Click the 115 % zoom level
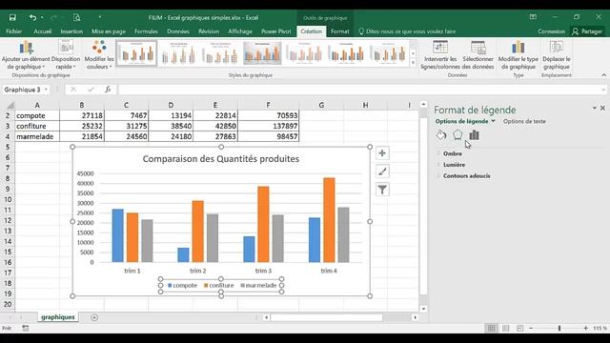This screenshot has height=343, width=610. pos(600,328)
